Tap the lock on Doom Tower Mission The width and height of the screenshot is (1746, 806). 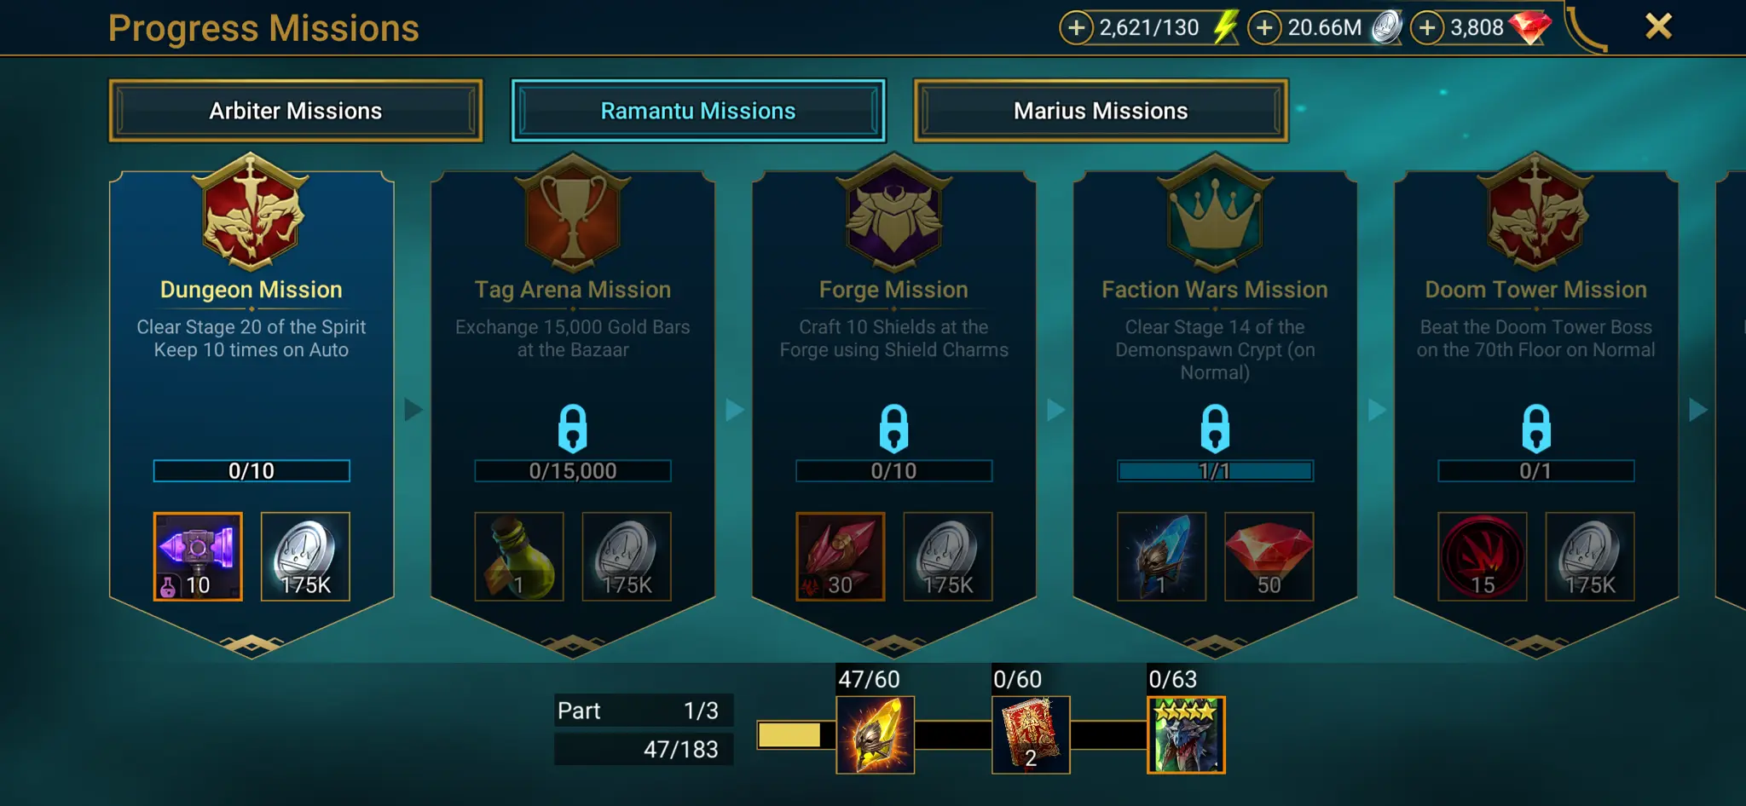(1536, 428)
